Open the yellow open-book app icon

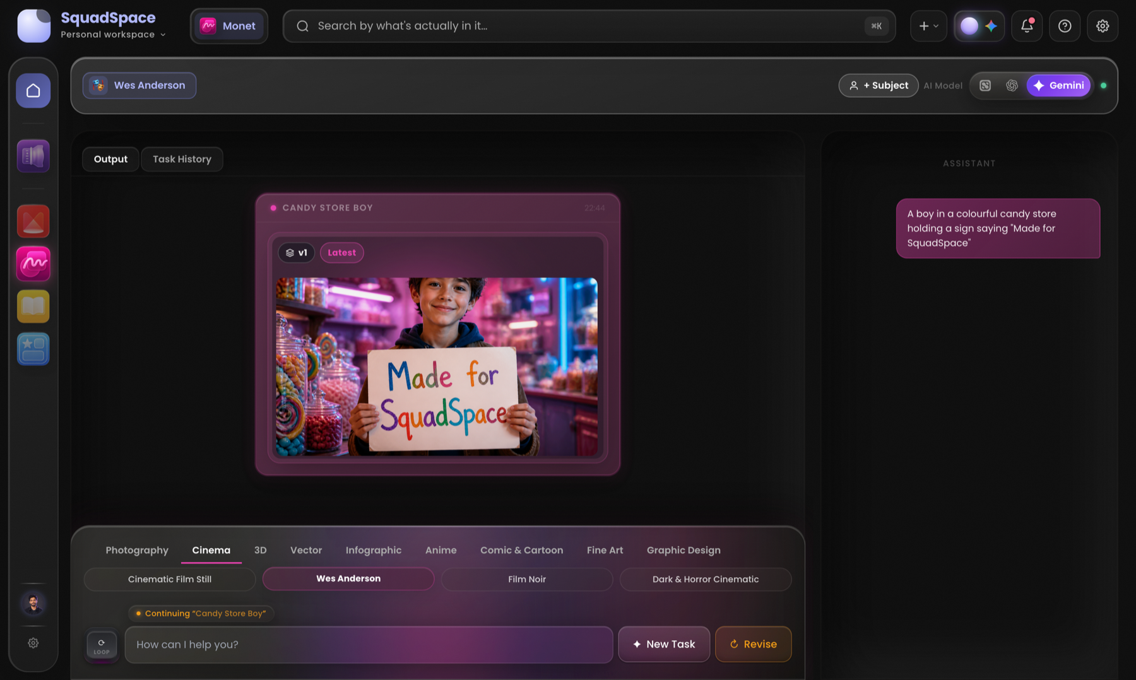tap(33, 307)
